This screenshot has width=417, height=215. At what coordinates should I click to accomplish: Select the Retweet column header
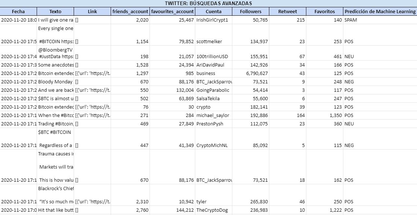pos(288,12)
